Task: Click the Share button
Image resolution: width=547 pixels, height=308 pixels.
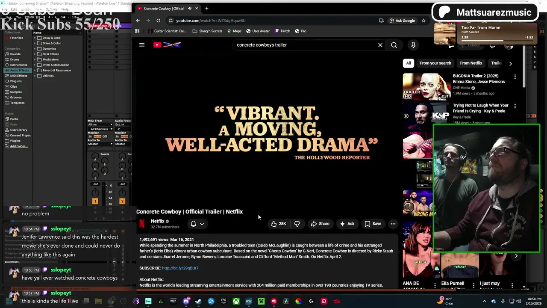Action: [320, 224]
